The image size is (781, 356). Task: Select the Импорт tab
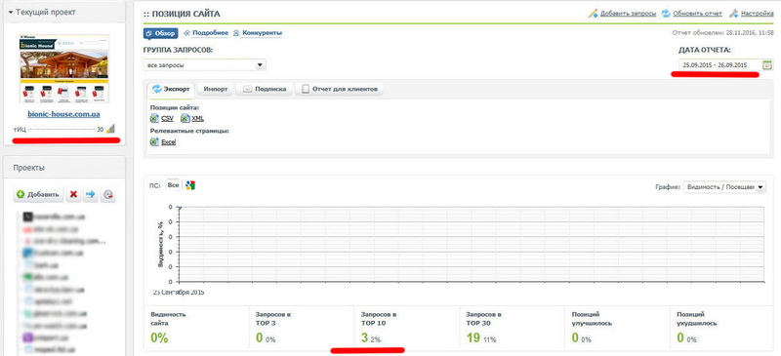(x=216, y=89)
